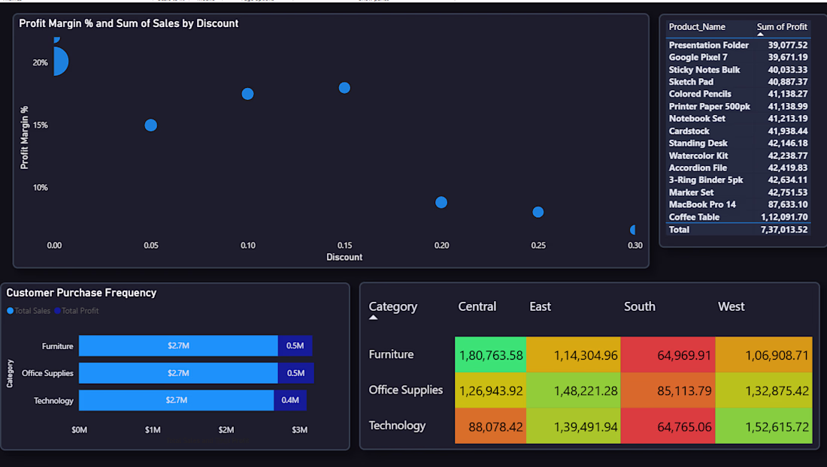The width and height of the screenshot is (827, 467).
Task: Click the South column header
Action: point(639,306)
